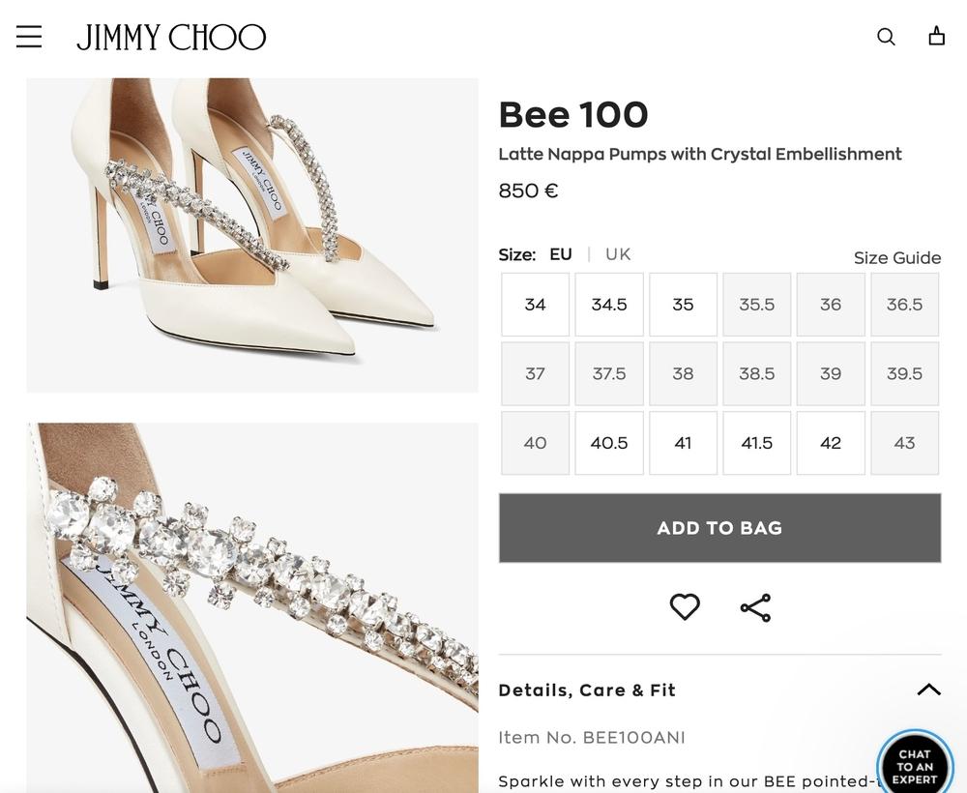Open the shopping bag icon

click(x=936, y=37)
